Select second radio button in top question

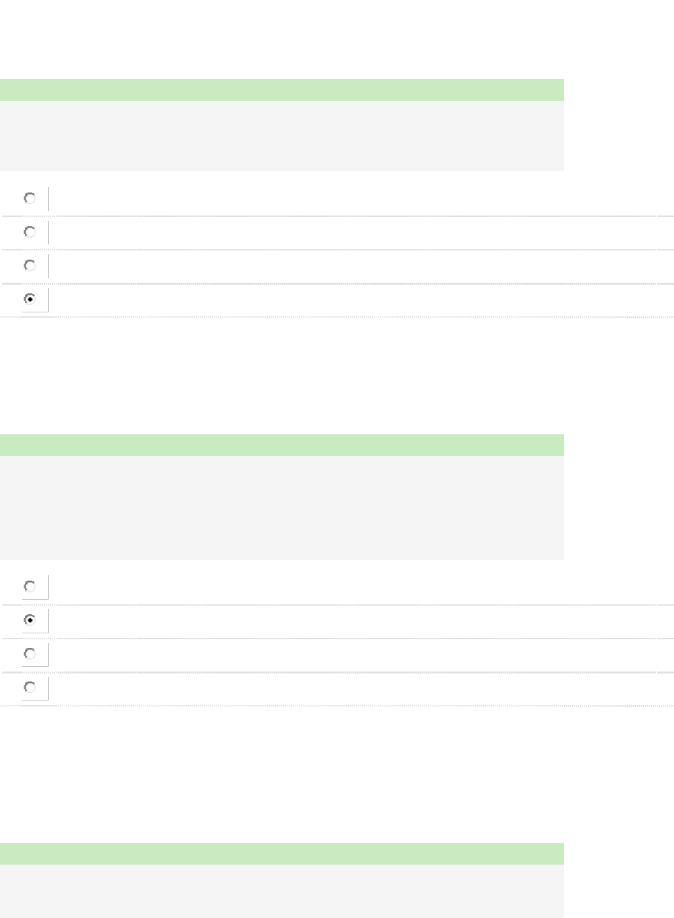click(30, 232)
